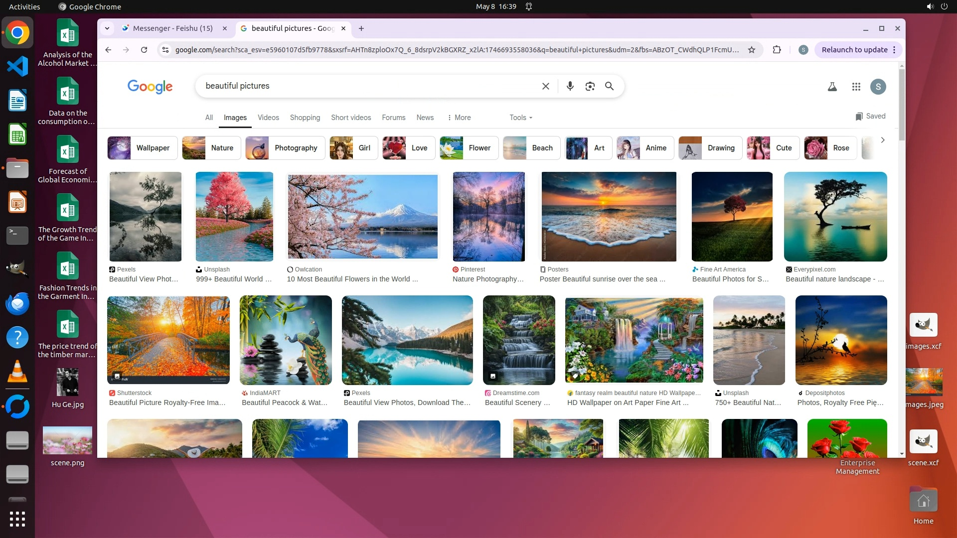Expand the Tools dropdown

pos(521,118)
